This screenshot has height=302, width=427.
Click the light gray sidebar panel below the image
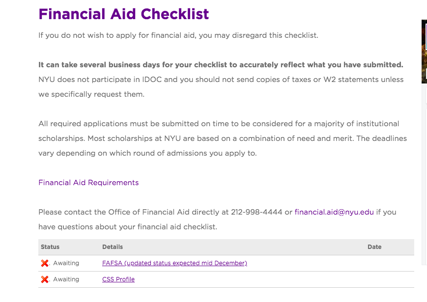point(424,174)
